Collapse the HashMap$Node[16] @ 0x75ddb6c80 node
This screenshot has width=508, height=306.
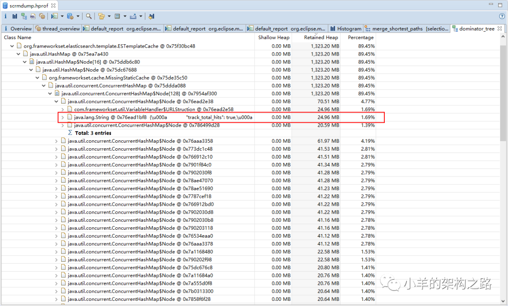[24, 62]
